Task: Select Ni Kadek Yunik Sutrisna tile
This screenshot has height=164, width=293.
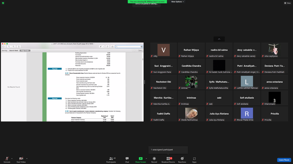Action: coord(219,66)
